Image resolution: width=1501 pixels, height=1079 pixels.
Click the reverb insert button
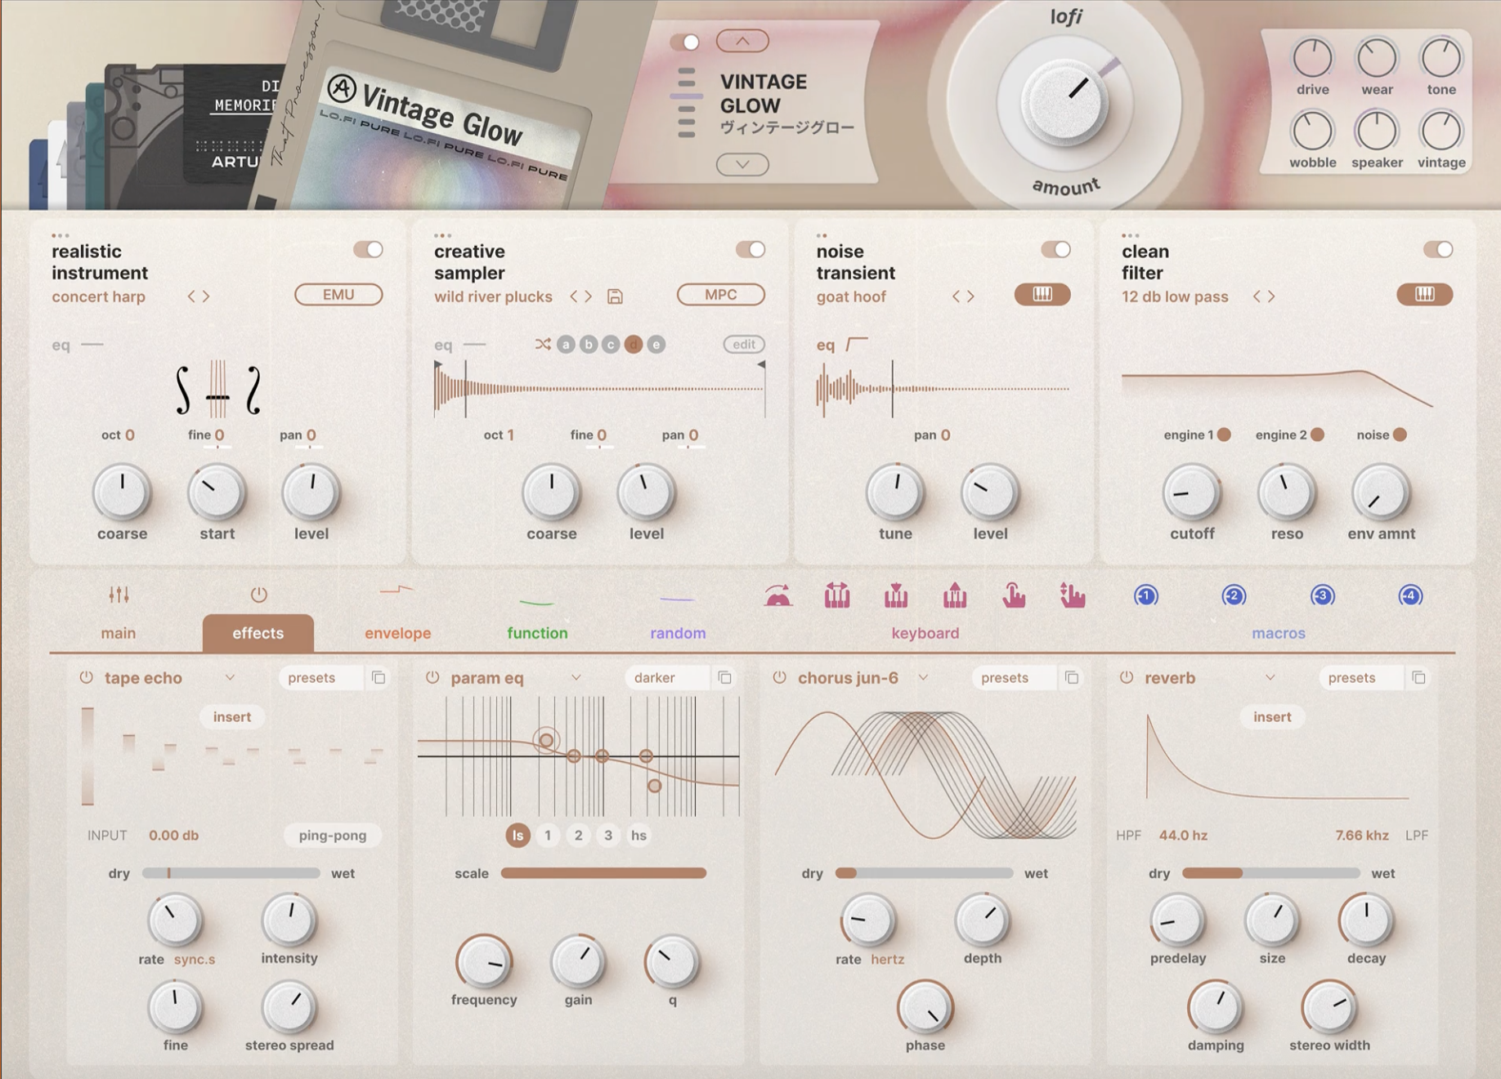click(1272, 716)
